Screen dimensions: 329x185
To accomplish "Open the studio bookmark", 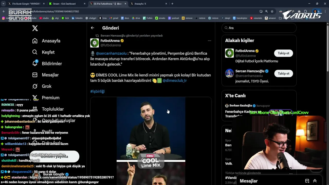I will tap(44, 18).
